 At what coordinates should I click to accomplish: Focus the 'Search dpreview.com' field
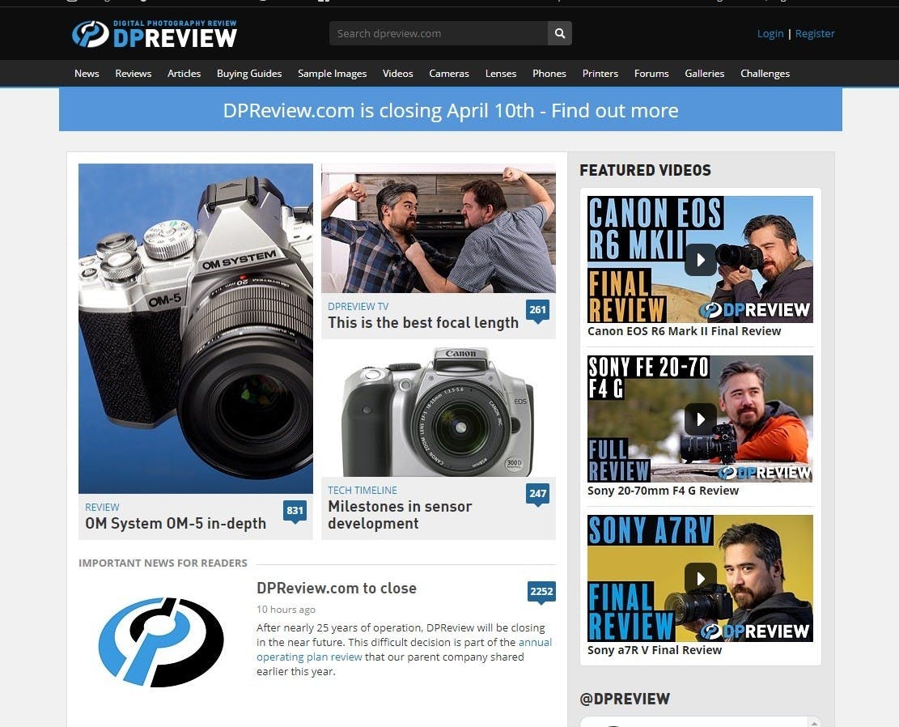pyautogui.click(x=438, y=33)
